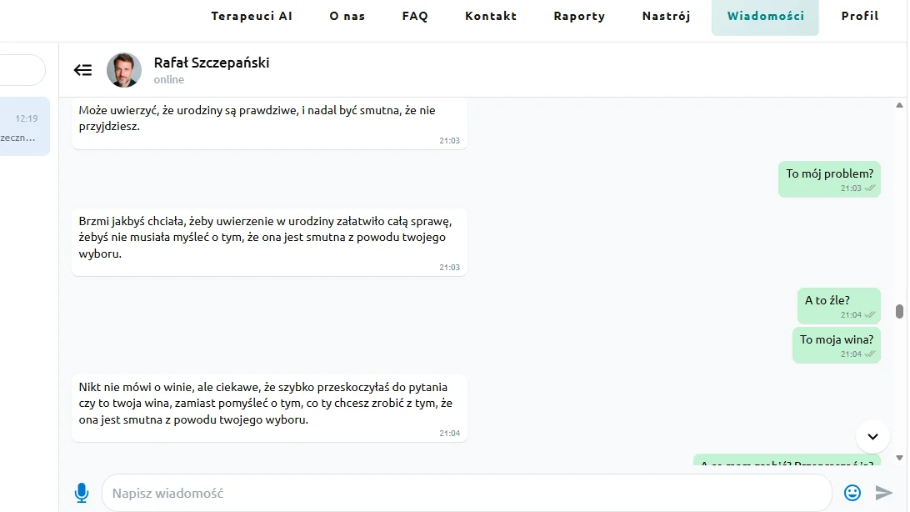Open the Profil page
The height and width of the screenshot is (512, 910).
(x=860, y=16)
